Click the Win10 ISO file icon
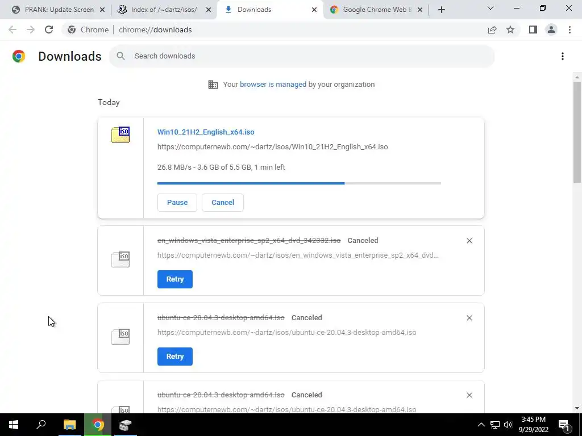This screenshot has width=582, height=436. (x=120, y=135)
